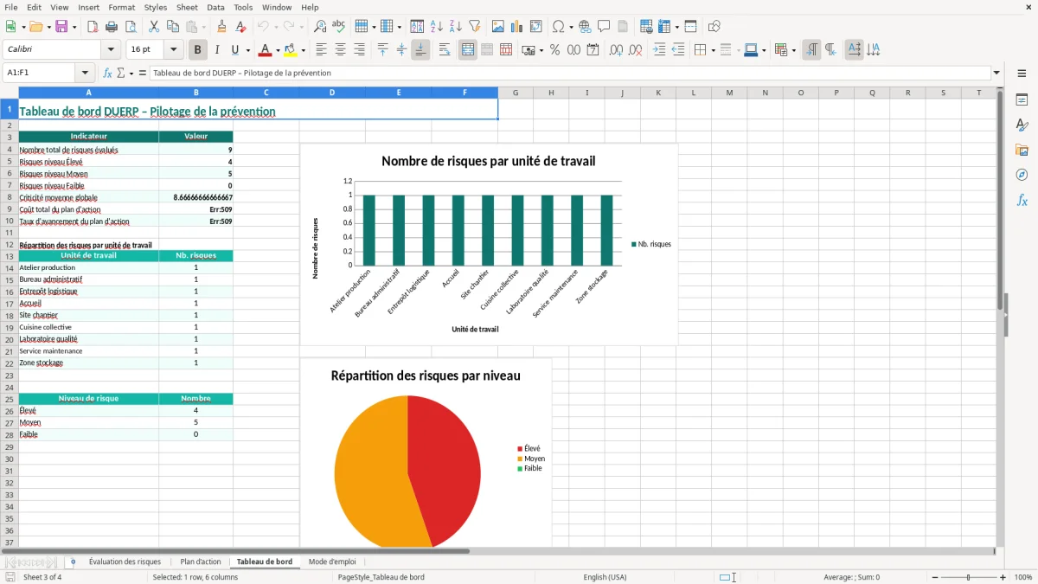Click the Save document icon

tap(61, 27)
